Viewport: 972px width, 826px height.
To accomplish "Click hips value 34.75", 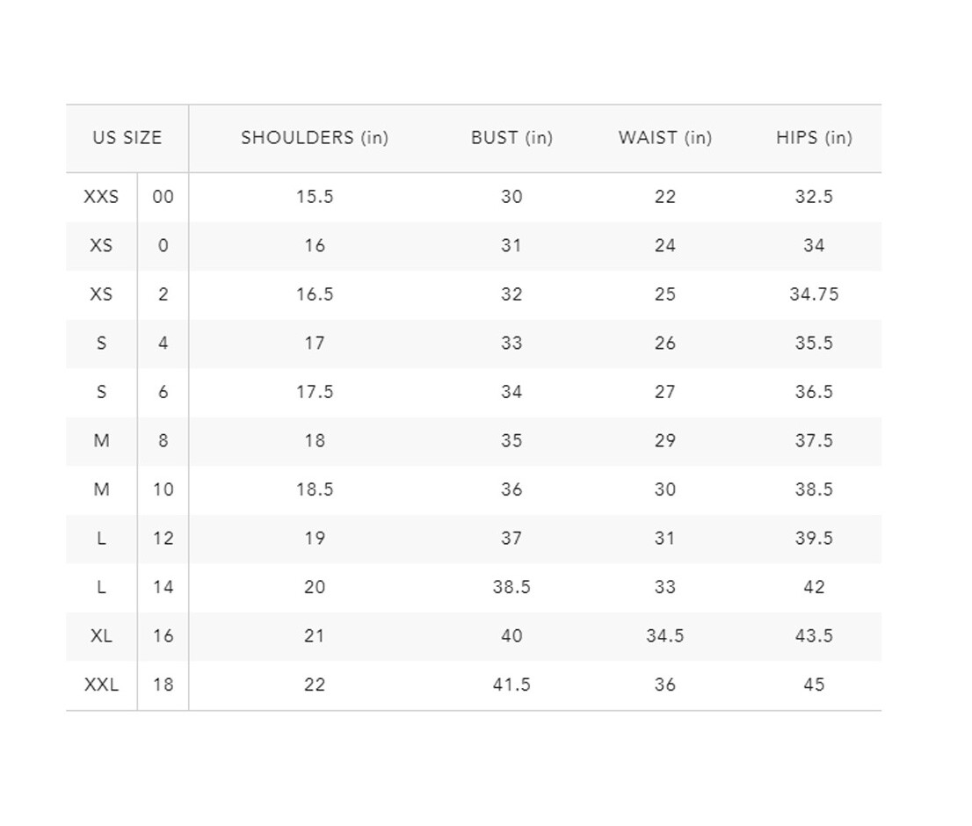I will (814, 294).
